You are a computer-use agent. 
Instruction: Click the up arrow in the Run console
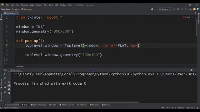coord(9,74)
